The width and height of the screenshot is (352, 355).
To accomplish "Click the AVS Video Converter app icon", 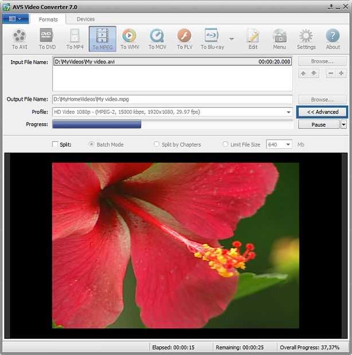I will [6, 7].
